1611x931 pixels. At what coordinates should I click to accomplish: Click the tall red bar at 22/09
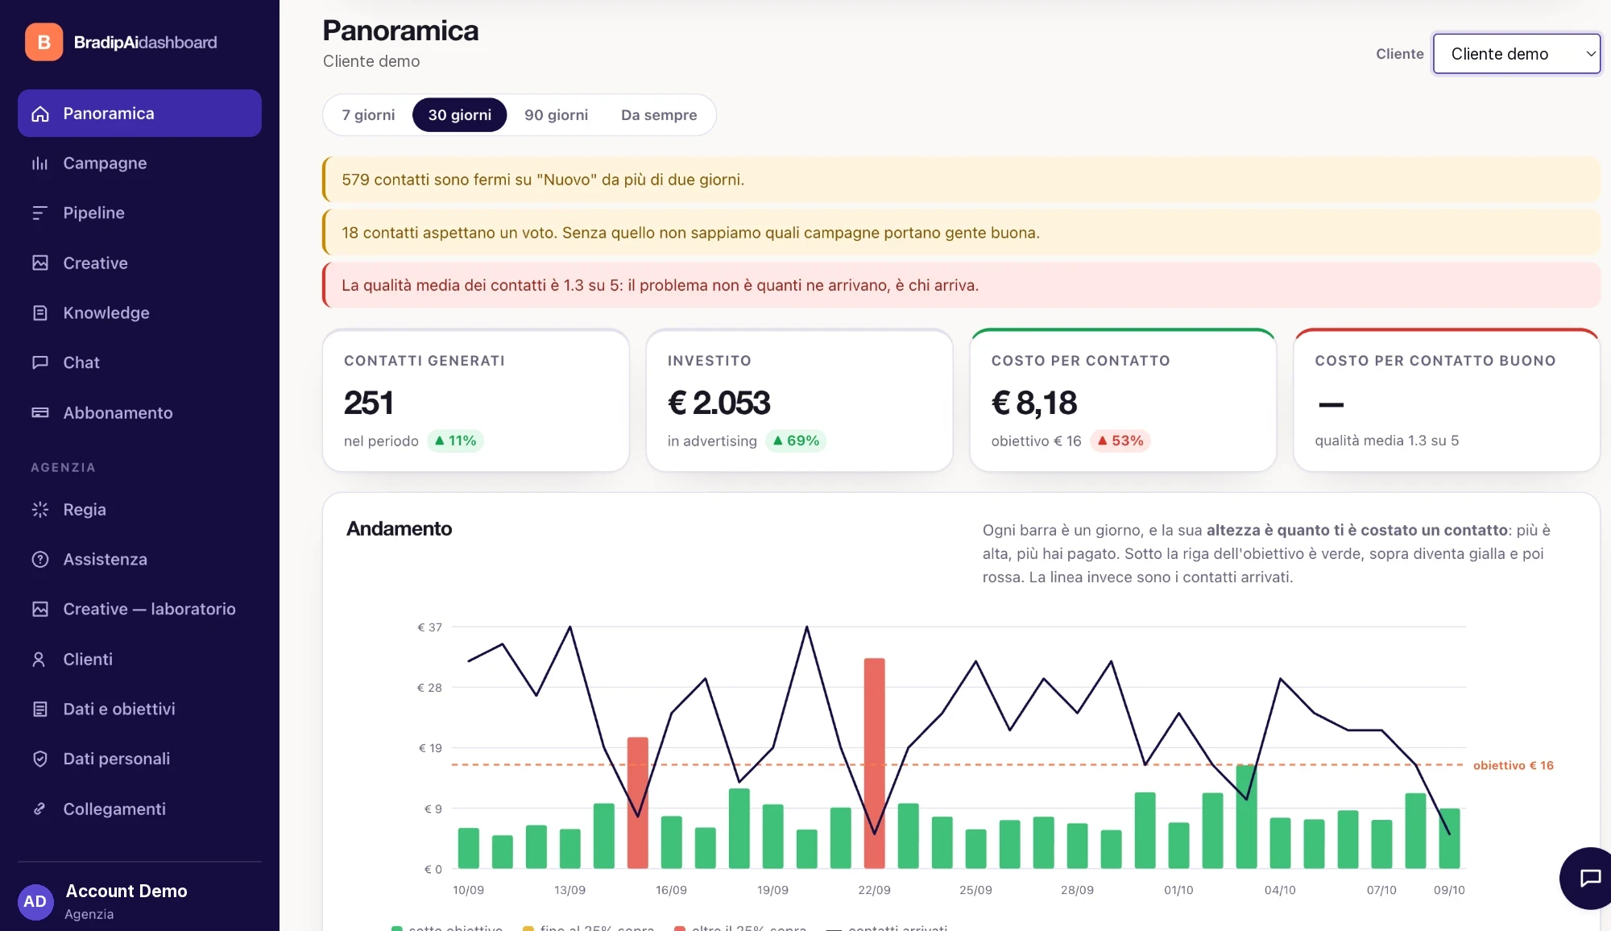[874, 763]
